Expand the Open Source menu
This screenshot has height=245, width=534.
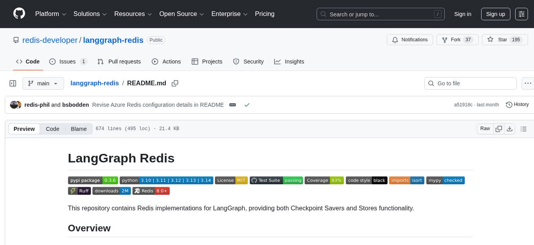(x=181, y=14)
